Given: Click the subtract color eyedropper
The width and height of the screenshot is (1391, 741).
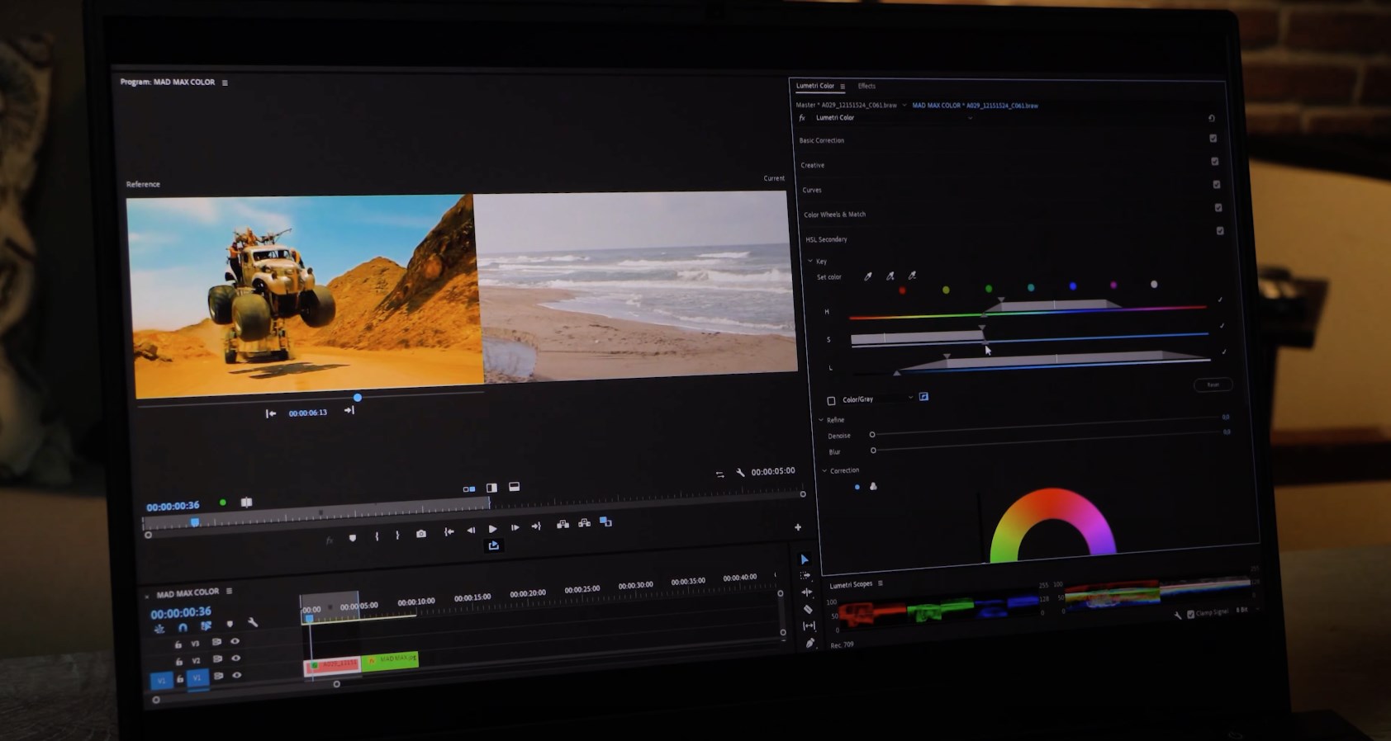Looking at the screenshot, I should [x=912, y=276].
